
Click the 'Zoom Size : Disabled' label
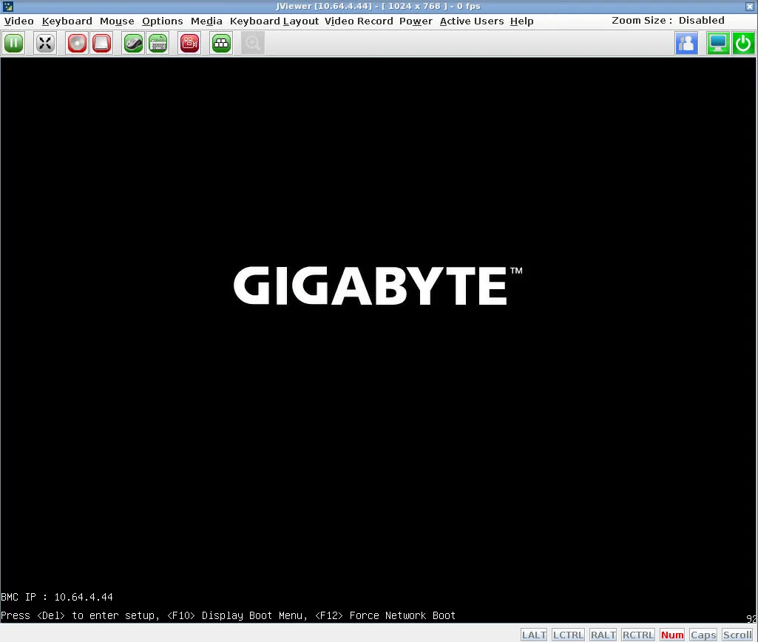(x=668, y=20)
